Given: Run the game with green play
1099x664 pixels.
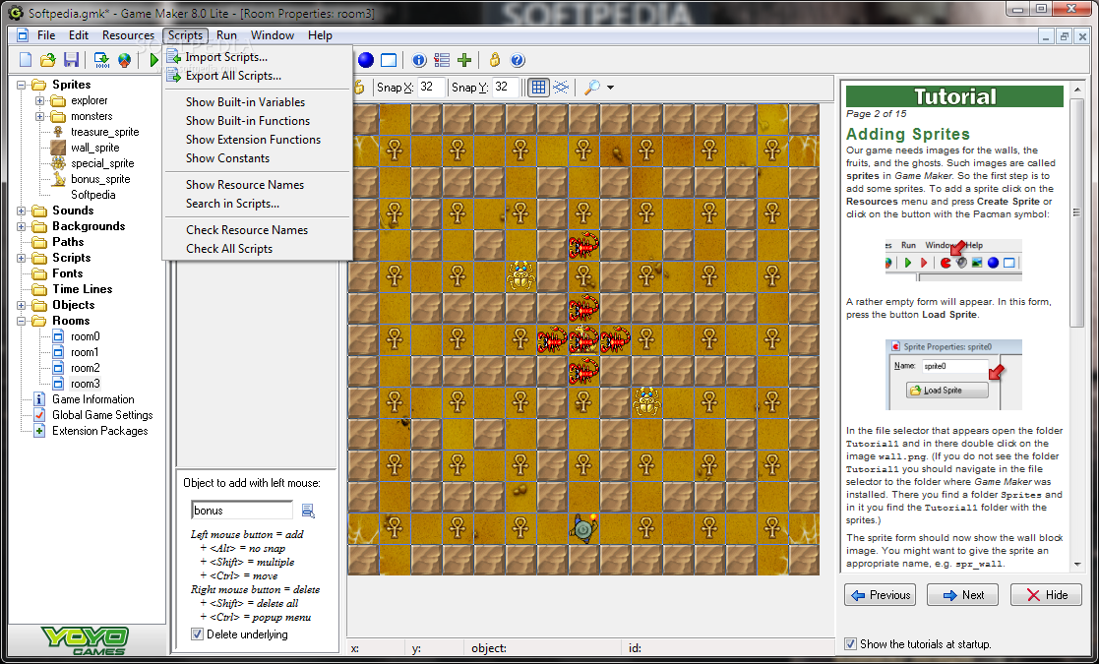Looking at the screenshot, I should [153, 60].
